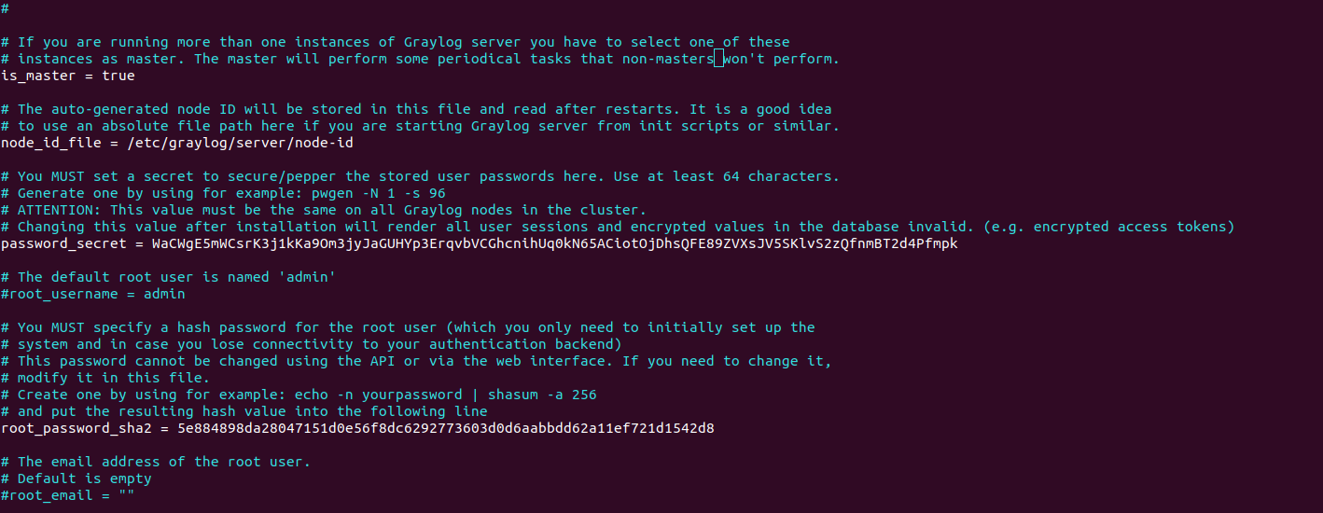Image resolution: width=1323 pixels, height=513 pixels.
Task: Click the long password_secret value string
Action: tap(554, 243)
